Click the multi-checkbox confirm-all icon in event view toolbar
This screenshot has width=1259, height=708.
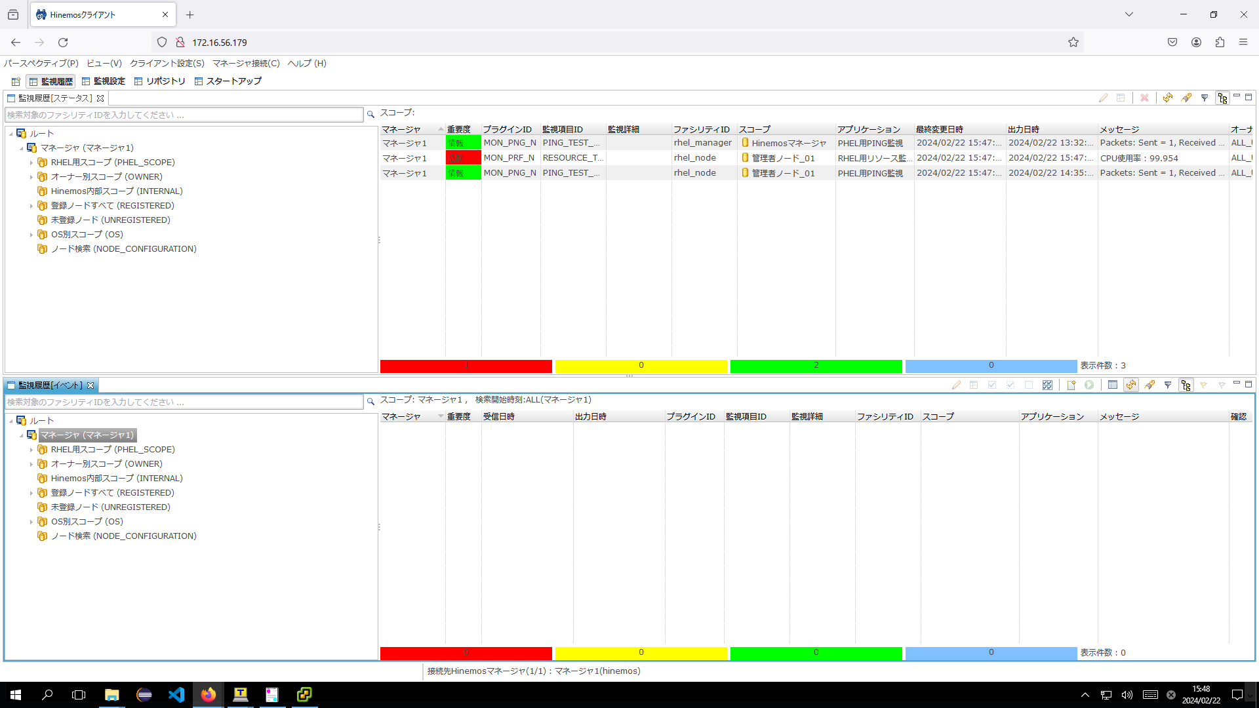pyautogui.click(x=1047, y=385)
